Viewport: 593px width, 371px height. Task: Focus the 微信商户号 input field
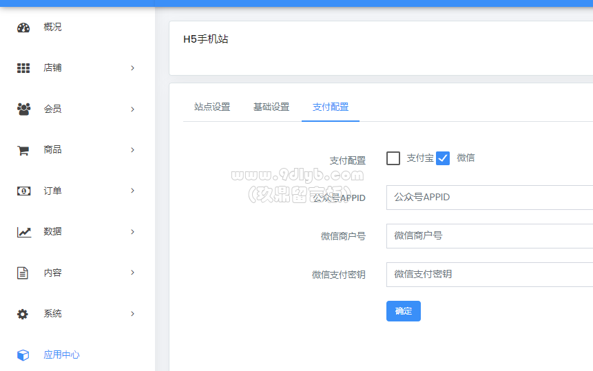[490, 236]
